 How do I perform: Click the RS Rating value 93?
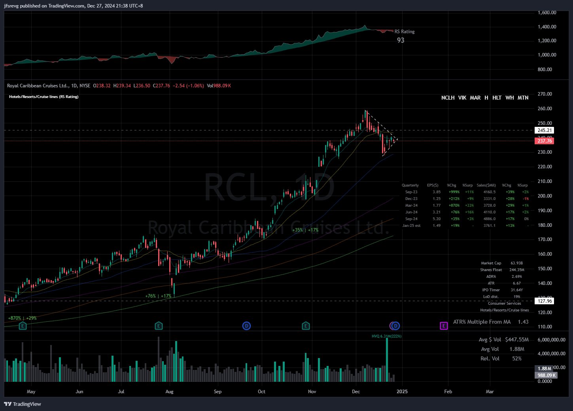point(401,40)
